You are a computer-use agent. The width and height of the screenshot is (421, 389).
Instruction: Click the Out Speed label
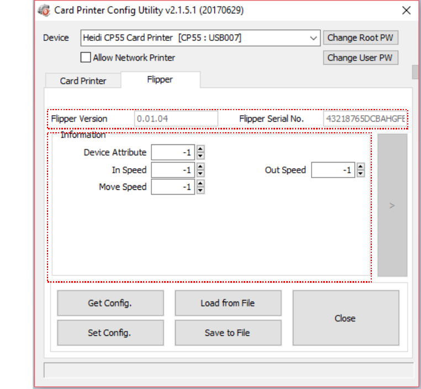pos(286,170)
